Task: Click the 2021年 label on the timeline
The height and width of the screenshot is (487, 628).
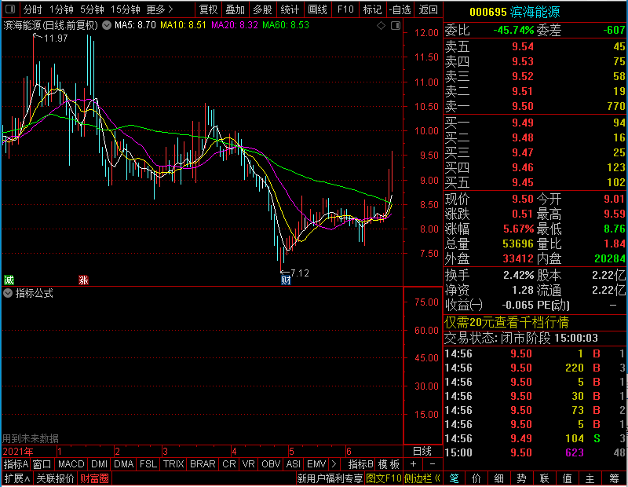Action: (18, 452)
